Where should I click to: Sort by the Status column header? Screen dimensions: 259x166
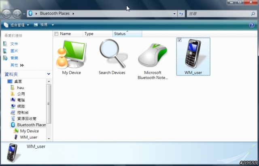[x=127, y=34]
